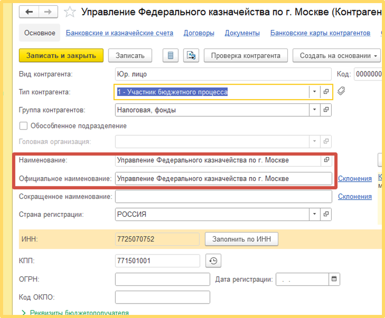
Task: Open the list icon button in the toolbar
Action: (171, 55)
